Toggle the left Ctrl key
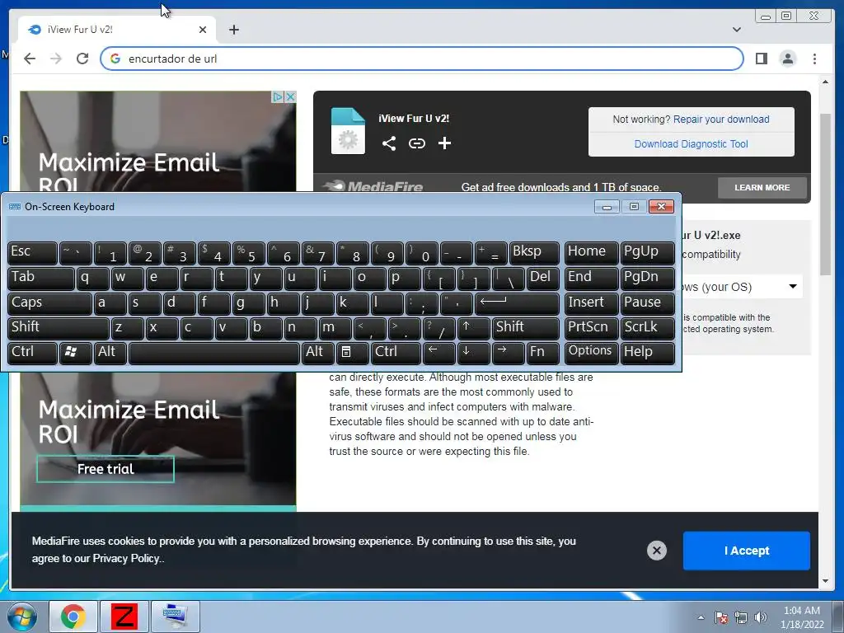This screenshot has width=844, height=633. [x=32, y=352]
